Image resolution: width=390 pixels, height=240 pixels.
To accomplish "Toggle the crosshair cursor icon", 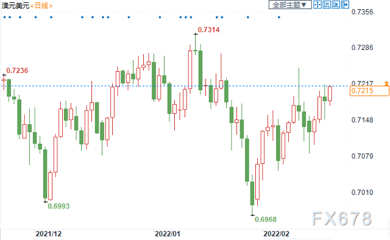I will (x=317, y=5).
